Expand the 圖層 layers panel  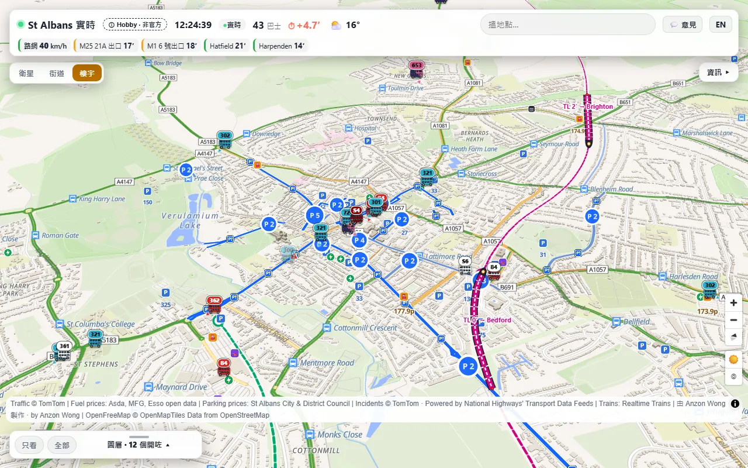(139, 445)
